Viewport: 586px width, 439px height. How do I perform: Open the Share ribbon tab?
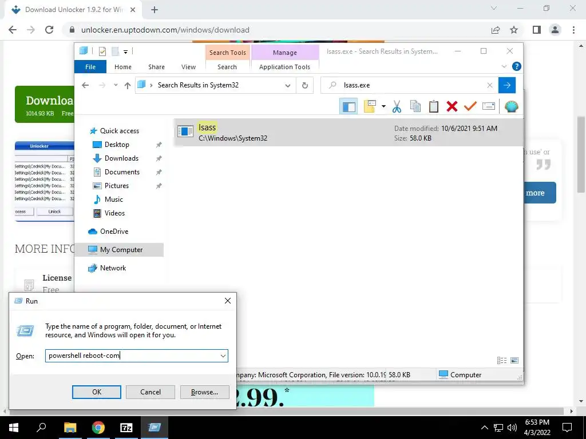[x=156, y=67]
